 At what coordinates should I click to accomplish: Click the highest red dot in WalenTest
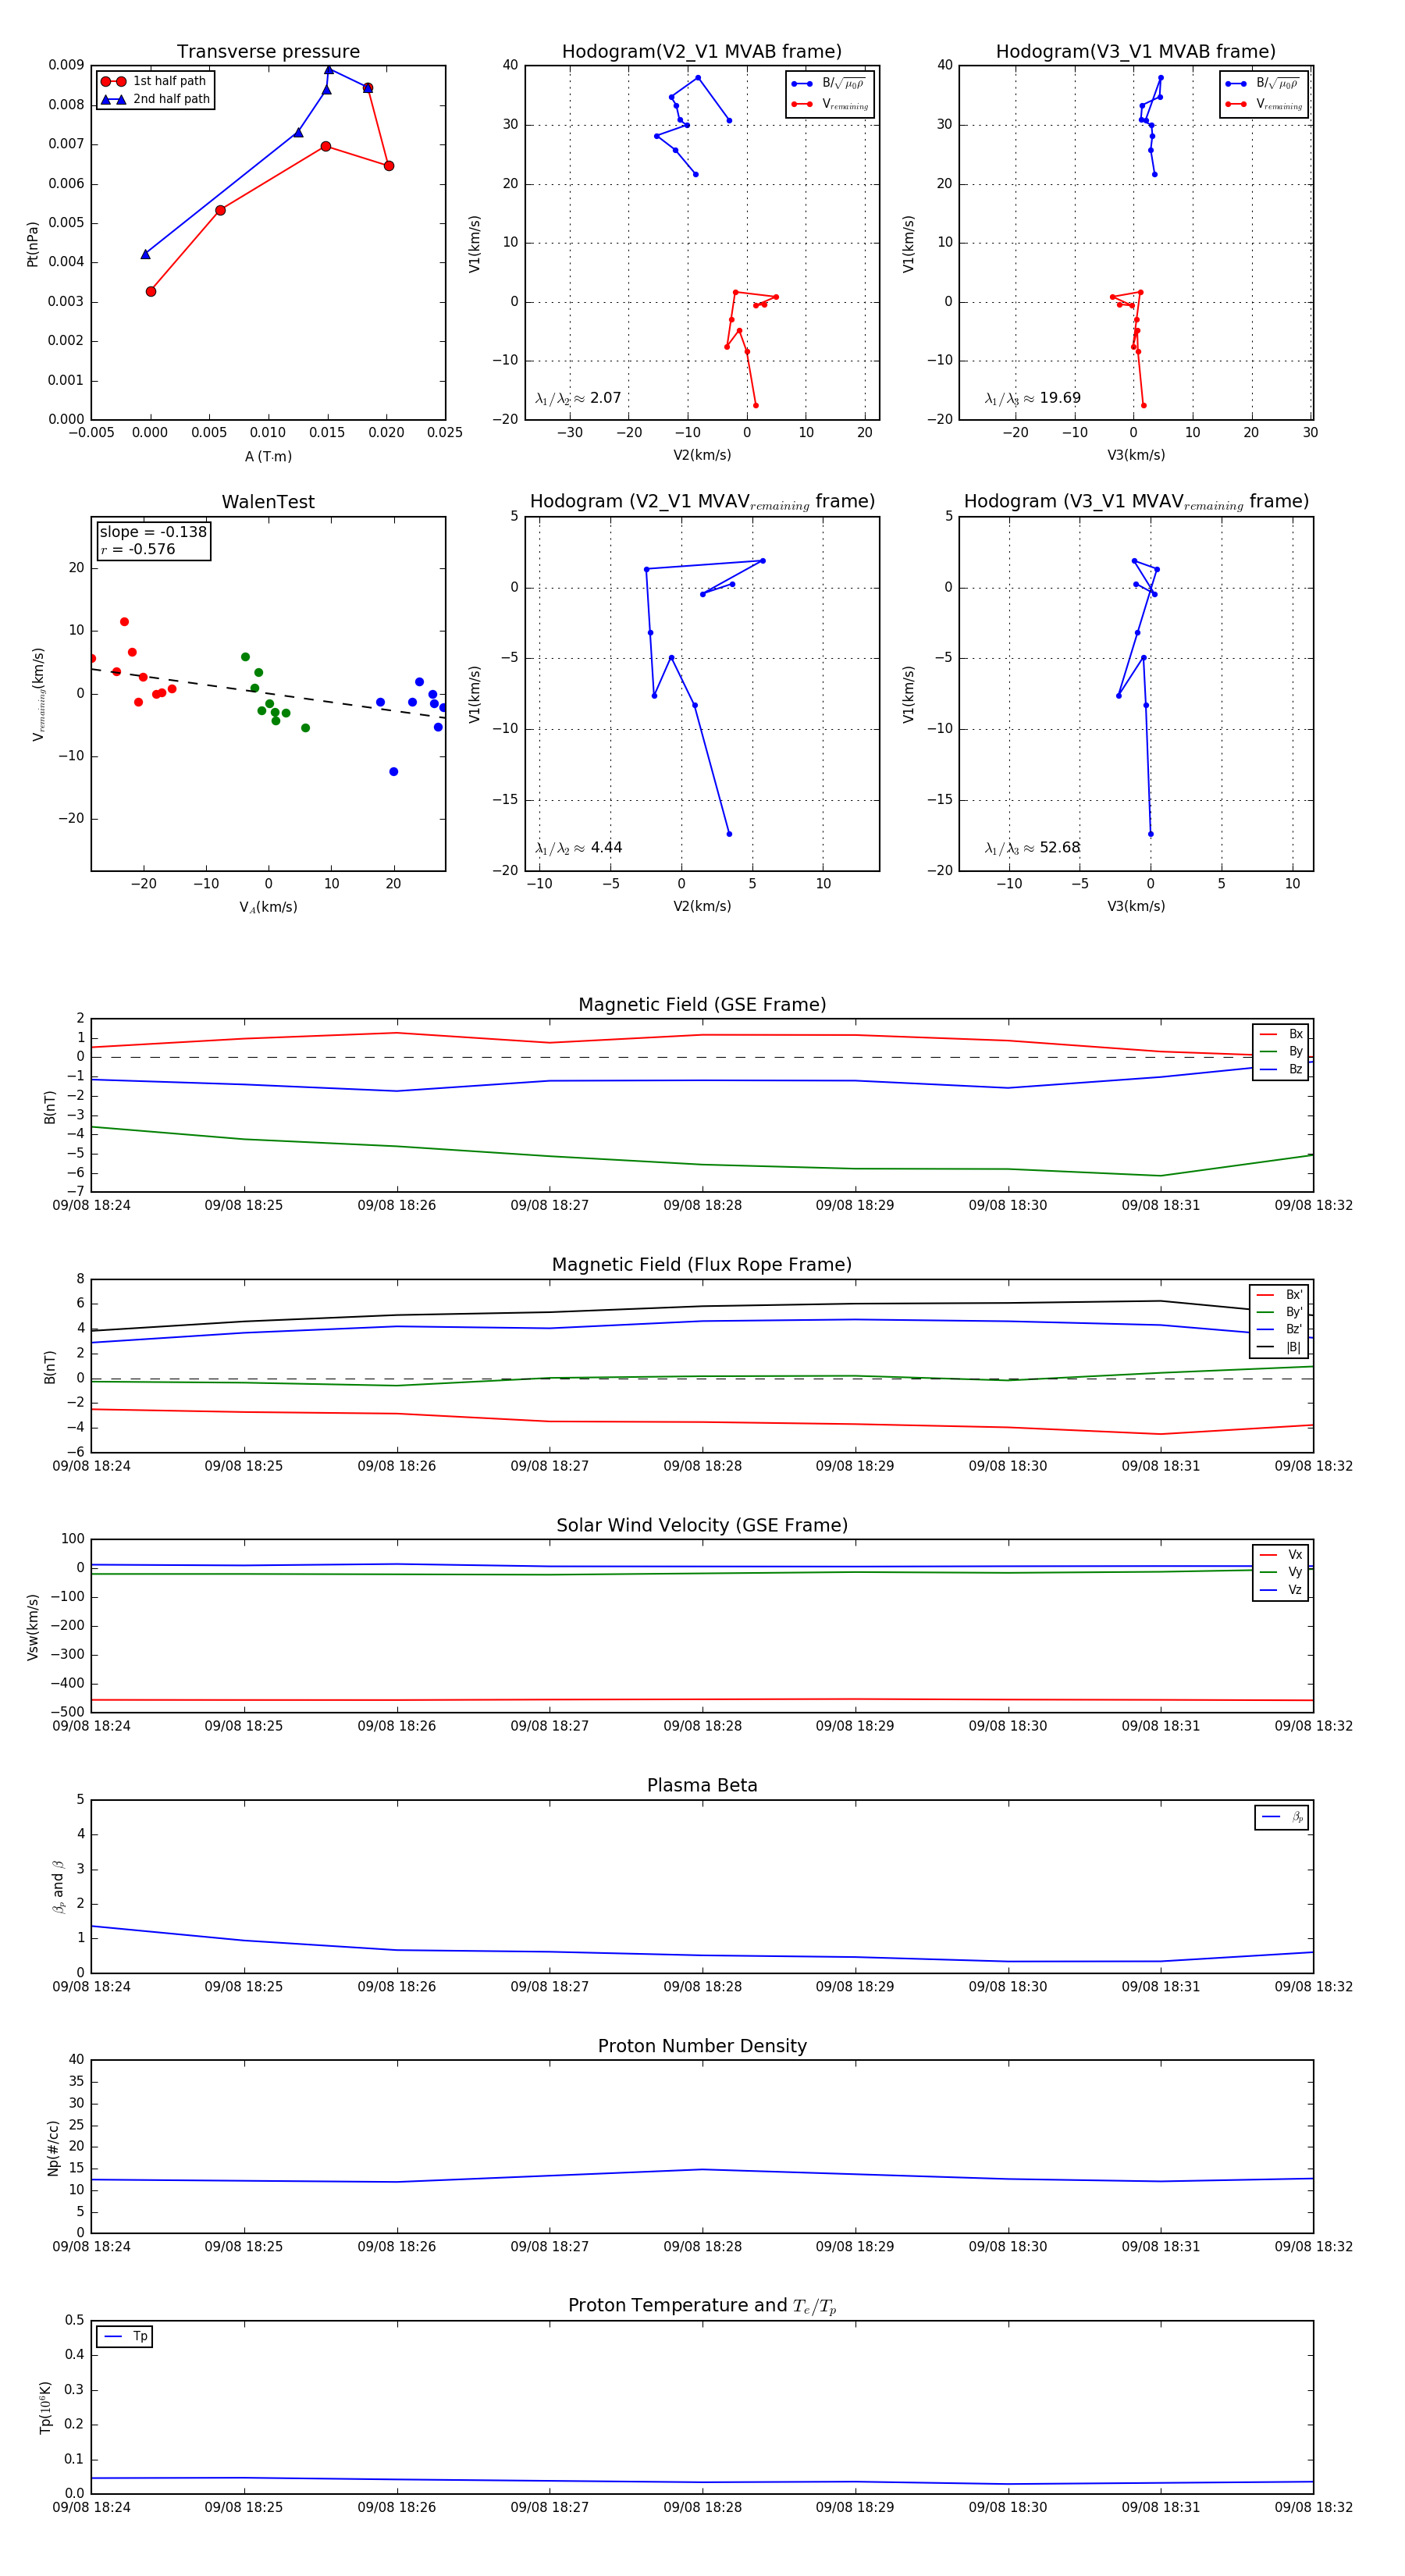tap(124, 622)
